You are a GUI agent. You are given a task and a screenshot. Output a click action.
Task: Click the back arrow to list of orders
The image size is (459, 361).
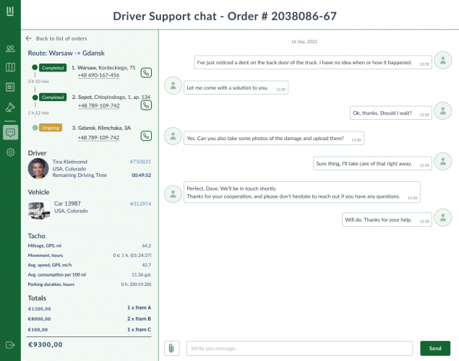pyautogui.click(x=29, y=38)
